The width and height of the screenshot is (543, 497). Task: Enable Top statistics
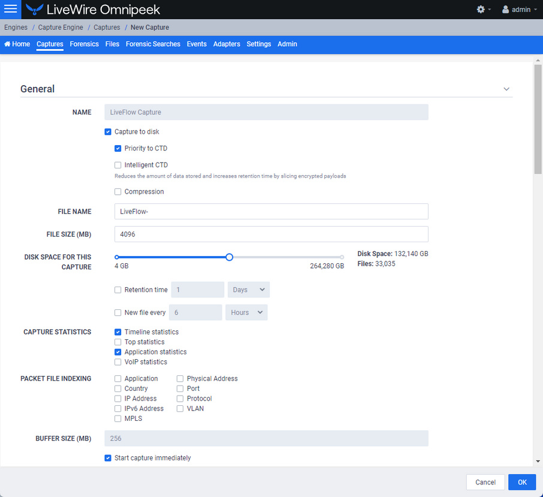(117, 342)
